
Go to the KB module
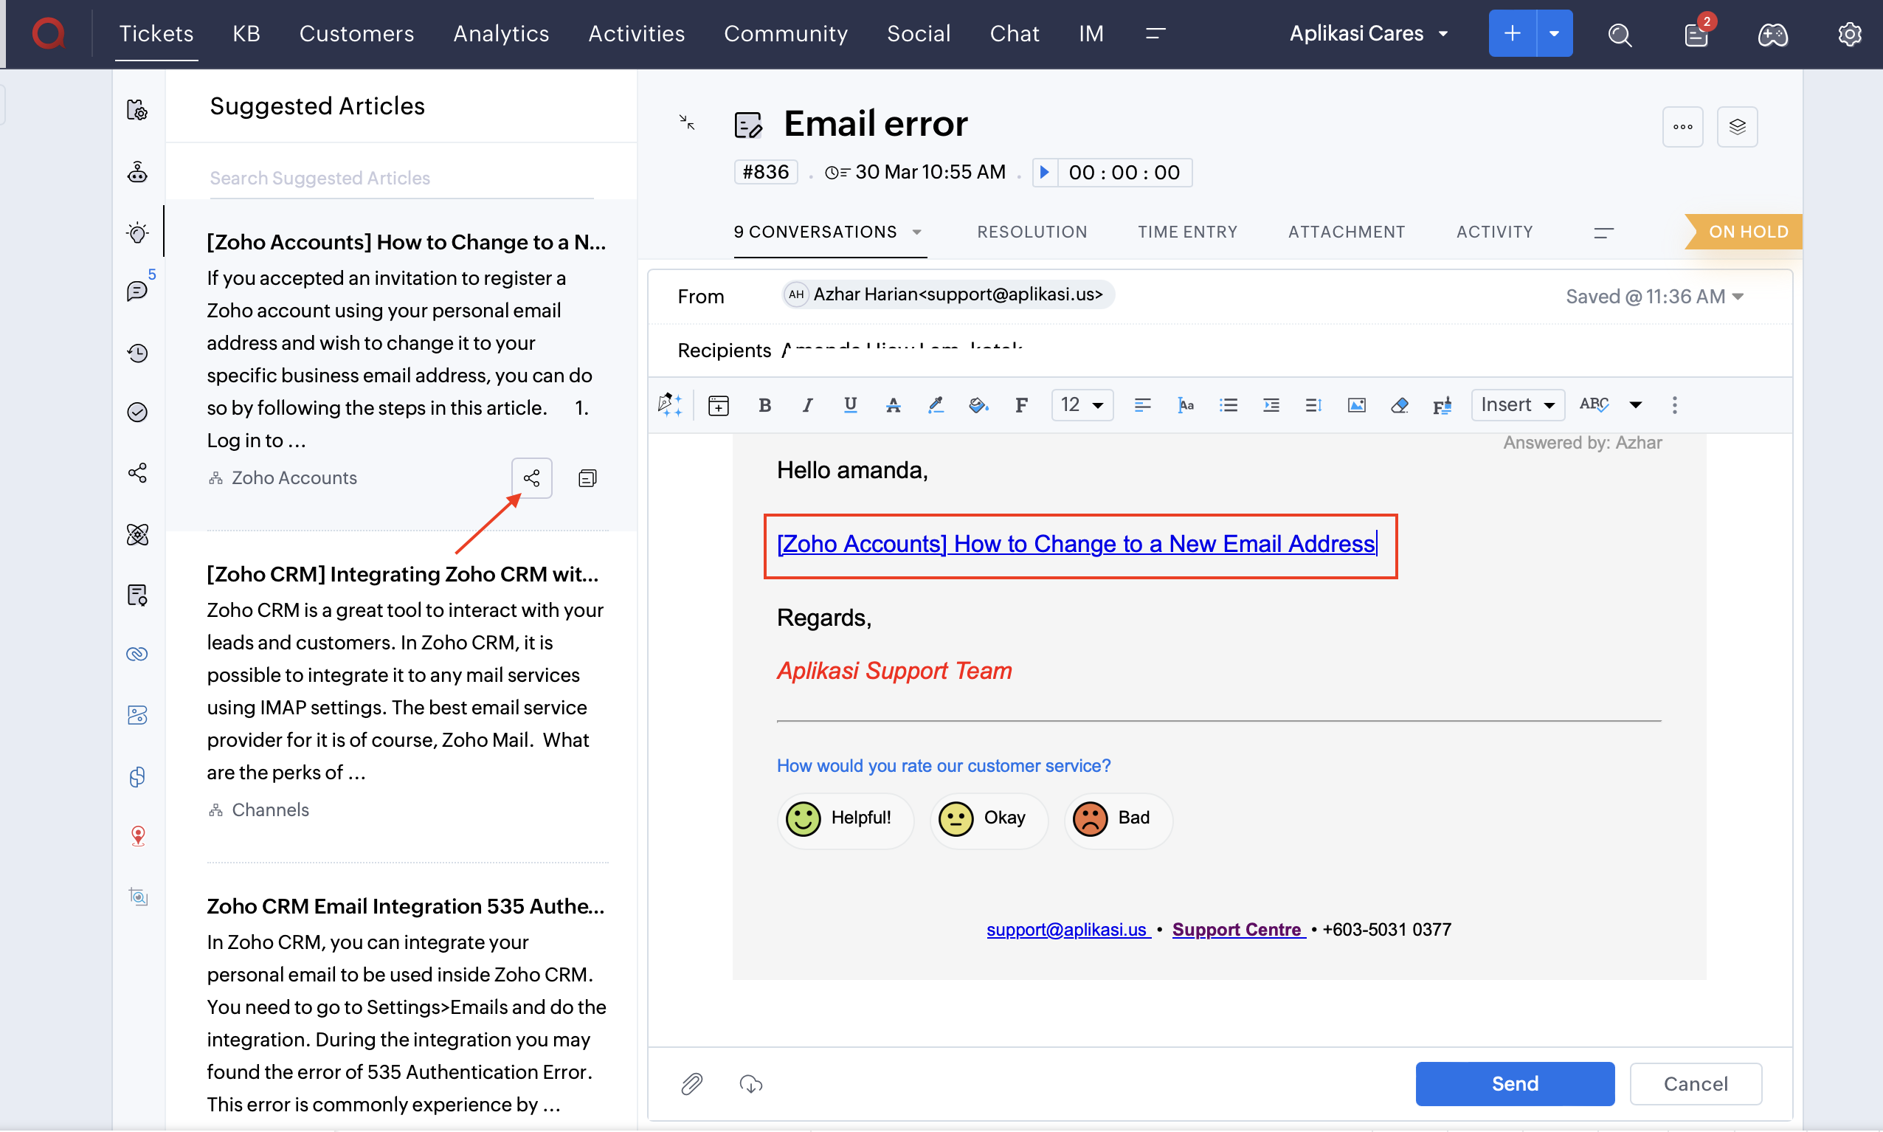[246, 33]
